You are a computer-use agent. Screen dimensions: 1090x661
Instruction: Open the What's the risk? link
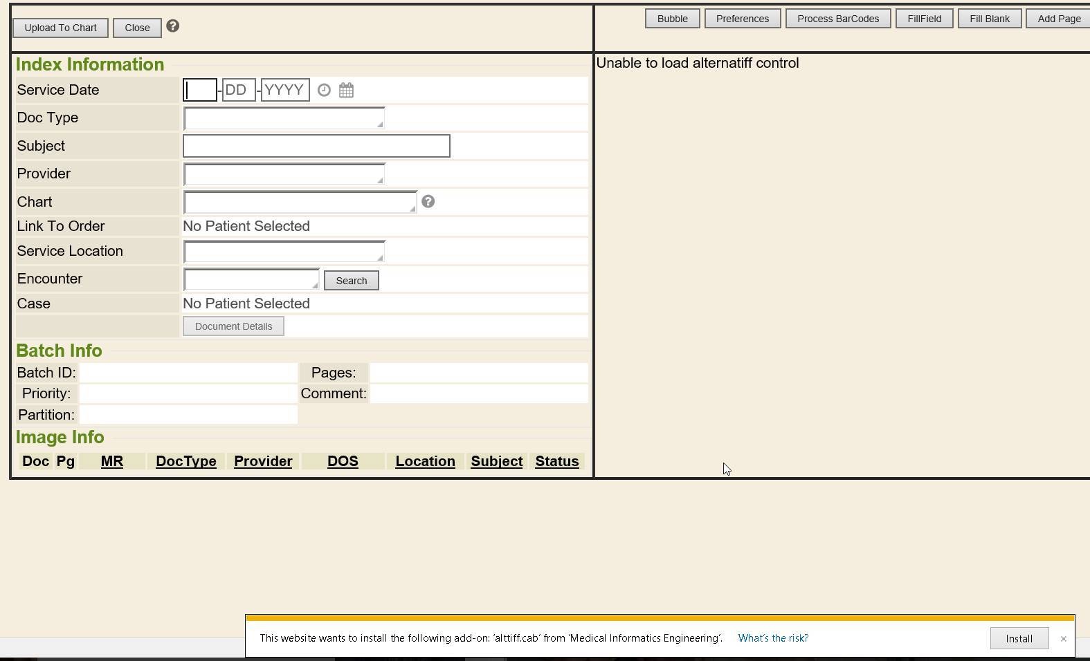point(772,638)
